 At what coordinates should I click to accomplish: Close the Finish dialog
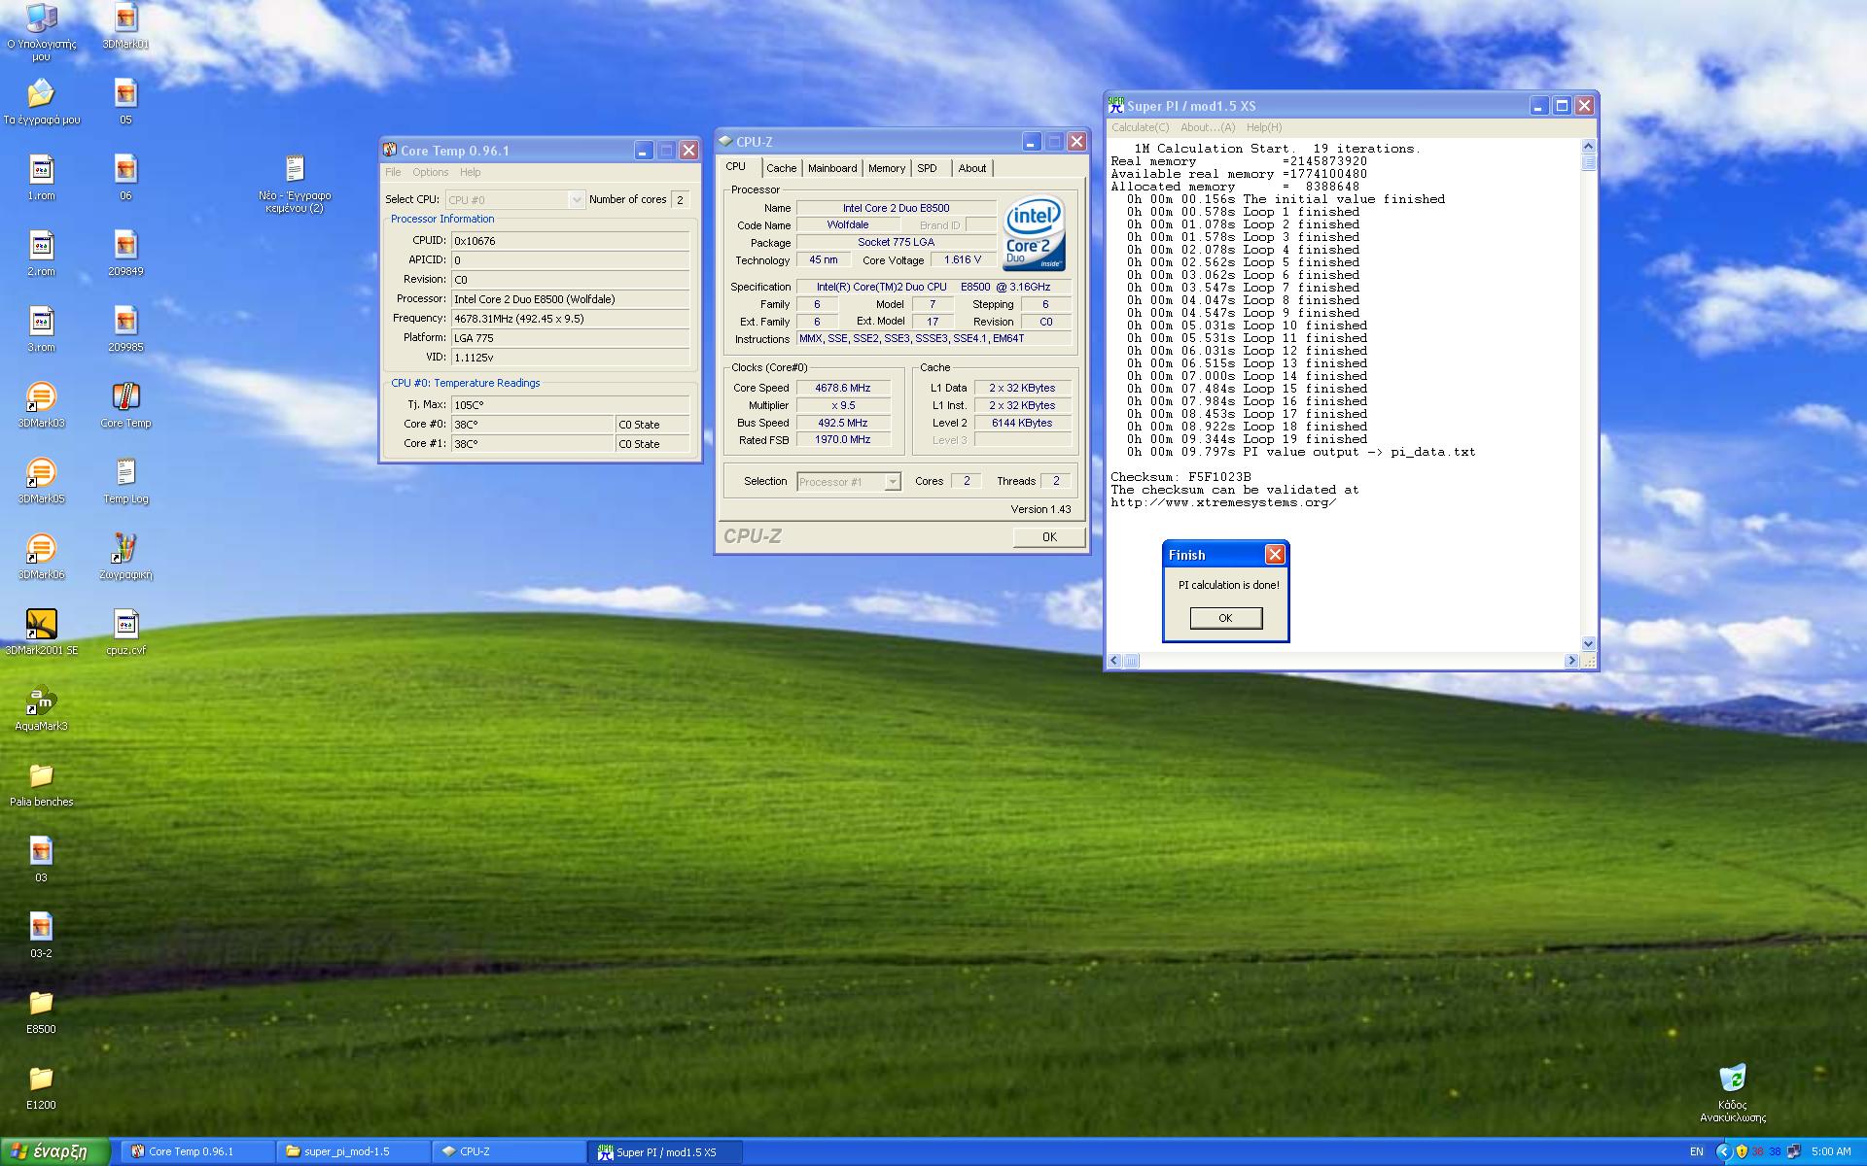point(1275,555)
